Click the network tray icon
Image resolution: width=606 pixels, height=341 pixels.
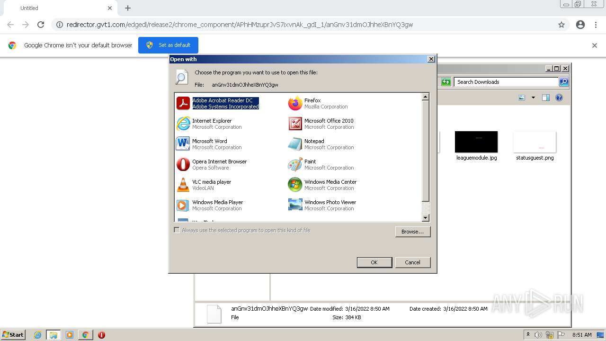tap(550, 335)
